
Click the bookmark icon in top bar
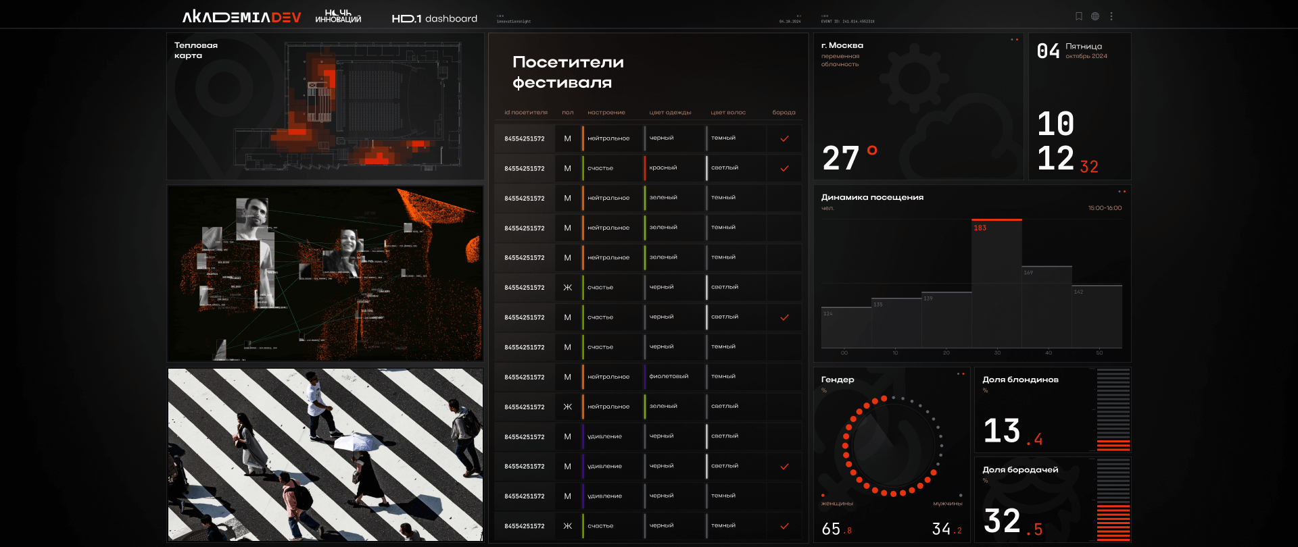click(1079, 16)
